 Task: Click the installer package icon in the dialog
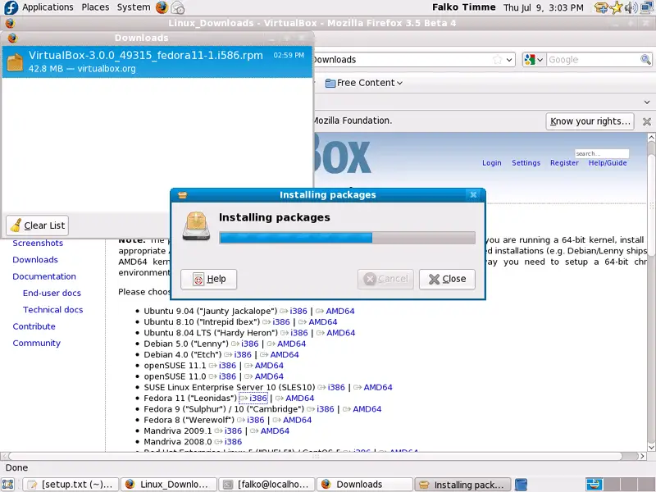coord(196,226)
